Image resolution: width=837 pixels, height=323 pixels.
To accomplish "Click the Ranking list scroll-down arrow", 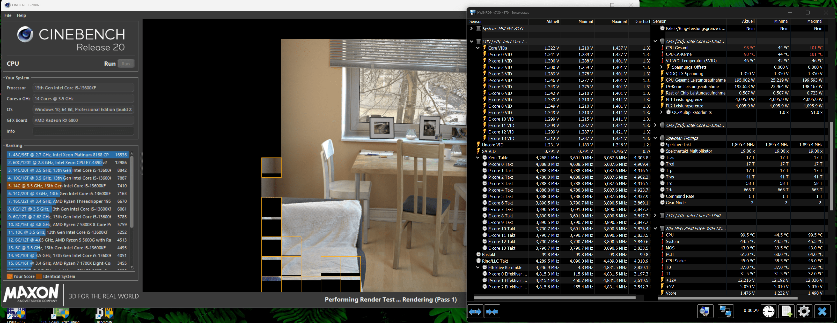I will click(131, 267).
